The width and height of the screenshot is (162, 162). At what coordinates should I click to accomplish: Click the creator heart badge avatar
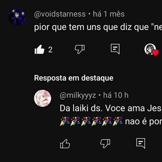point(150,49)
